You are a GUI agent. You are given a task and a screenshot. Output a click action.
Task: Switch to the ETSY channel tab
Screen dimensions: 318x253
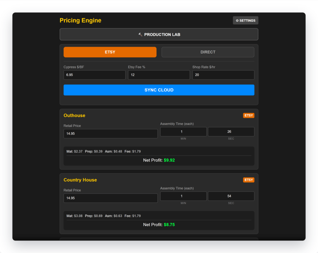(110, 52)
